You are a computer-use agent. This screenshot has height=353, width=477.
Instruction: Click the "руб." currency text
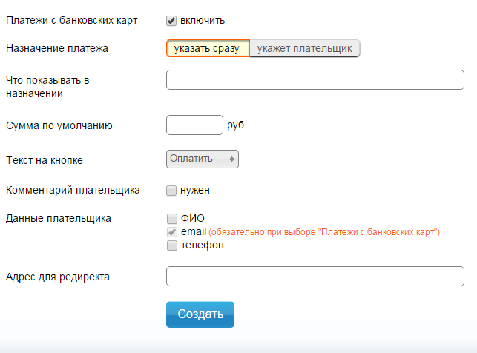pos(237,125)
